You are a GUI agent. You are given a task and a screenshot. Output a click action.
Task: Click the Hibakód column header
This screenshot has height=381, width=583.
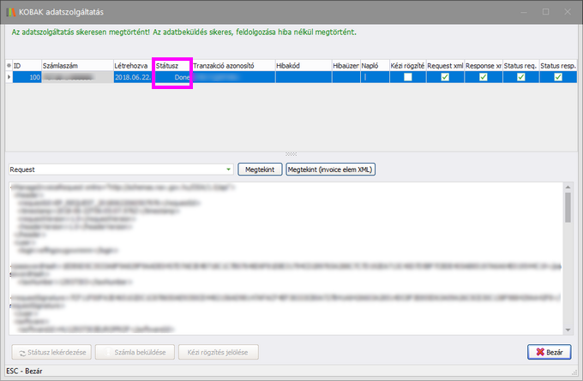click(302, 65)
